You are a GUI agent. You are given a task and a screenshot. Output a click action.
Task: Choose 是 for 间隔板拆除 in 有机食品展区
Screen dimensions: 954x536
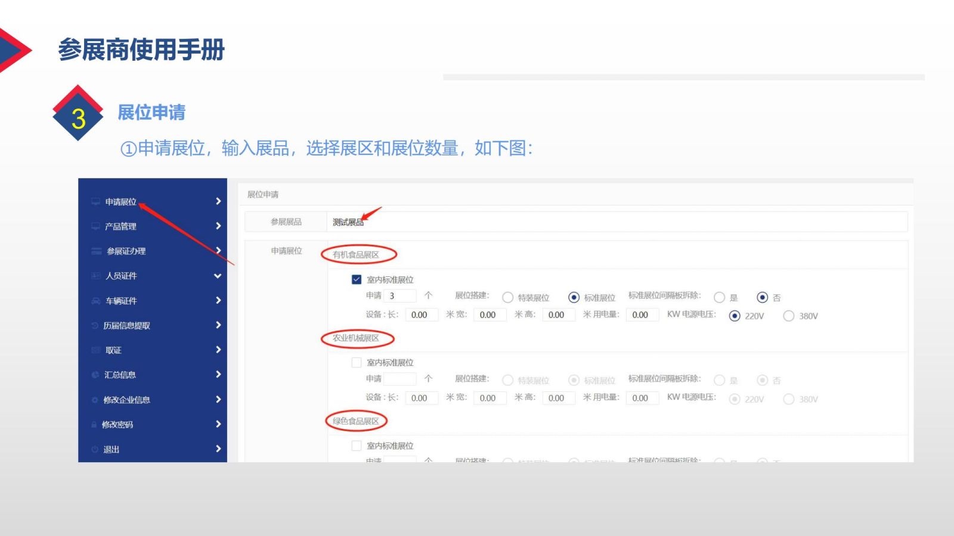tap(720, 297)
